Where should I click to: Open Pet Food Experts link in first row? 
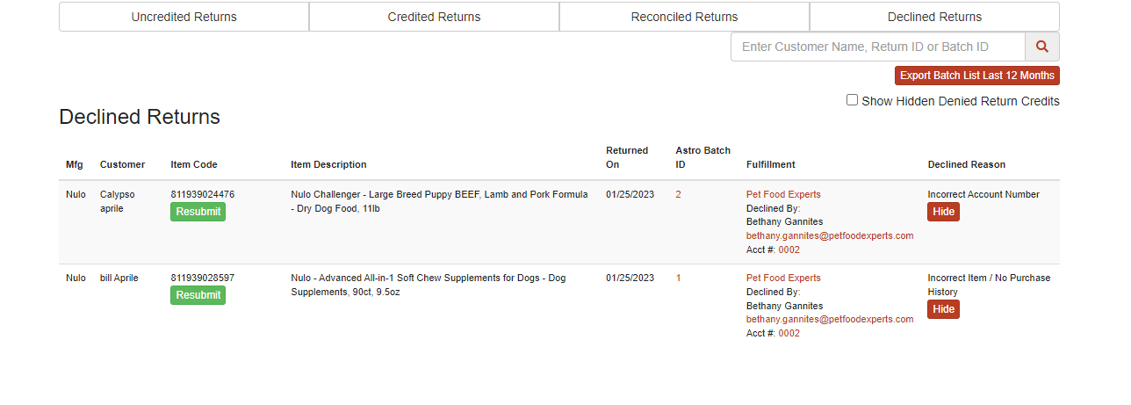(783, 195)
